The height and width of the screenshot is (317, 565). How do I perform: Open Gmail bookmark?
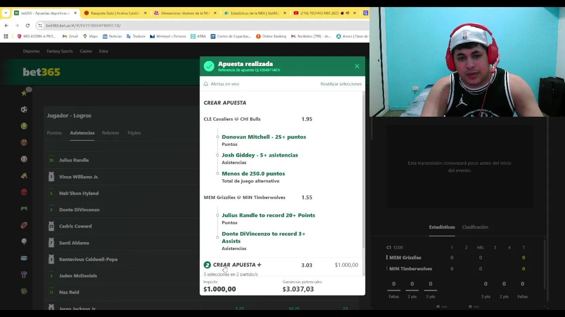pyautogui.click(x=70, y=37)
